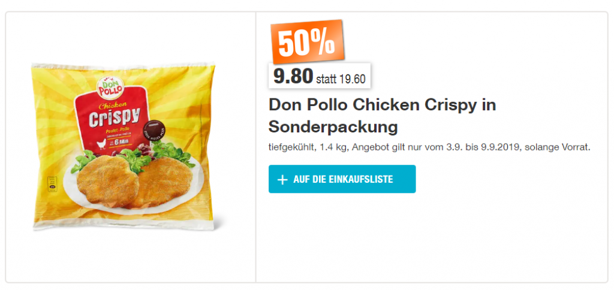Select the 9.80 sale price
Viewport: 614px width, 290px height.
point(293,77)
